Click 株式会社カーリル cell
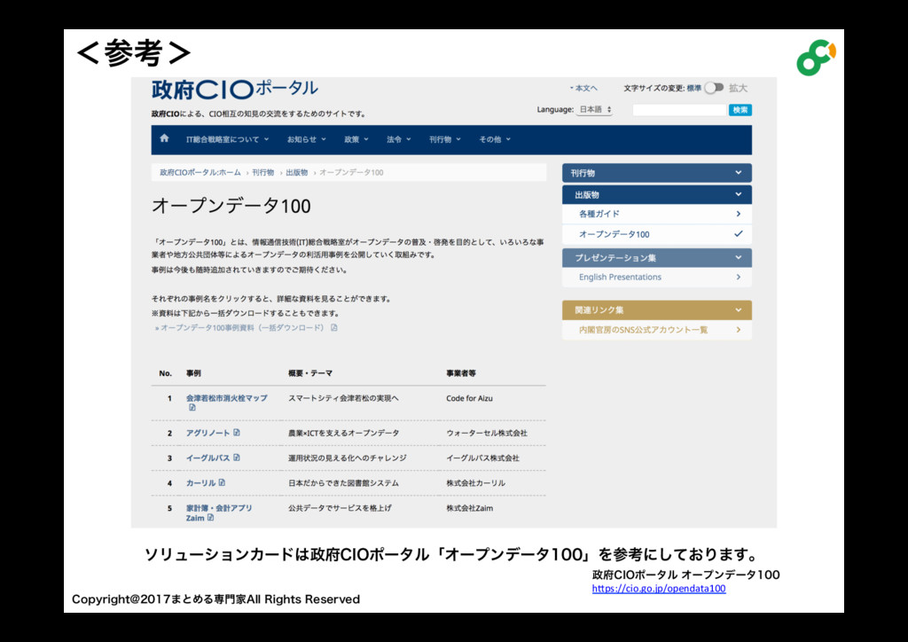Image resolution: width=908 pixels, height=642 pixels. 475,482
